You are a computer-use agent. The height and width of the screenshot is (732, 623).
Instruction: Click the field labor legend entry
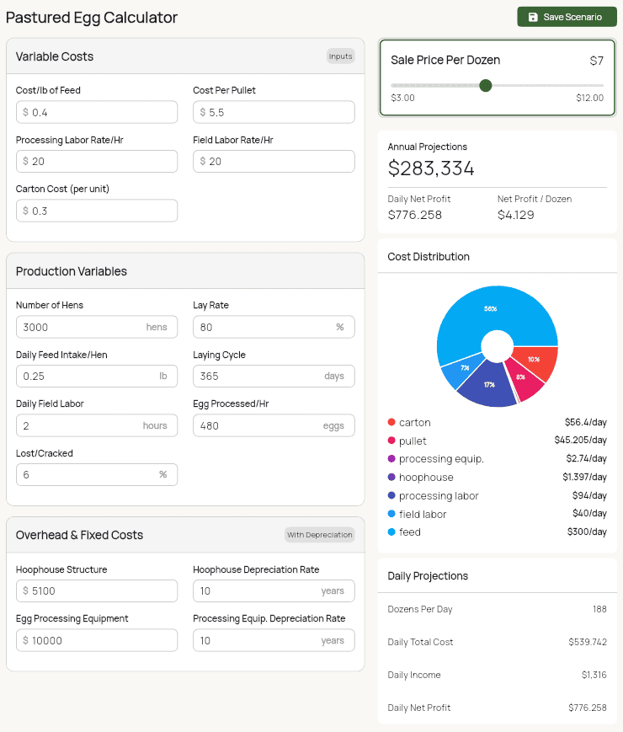point(423,514)
